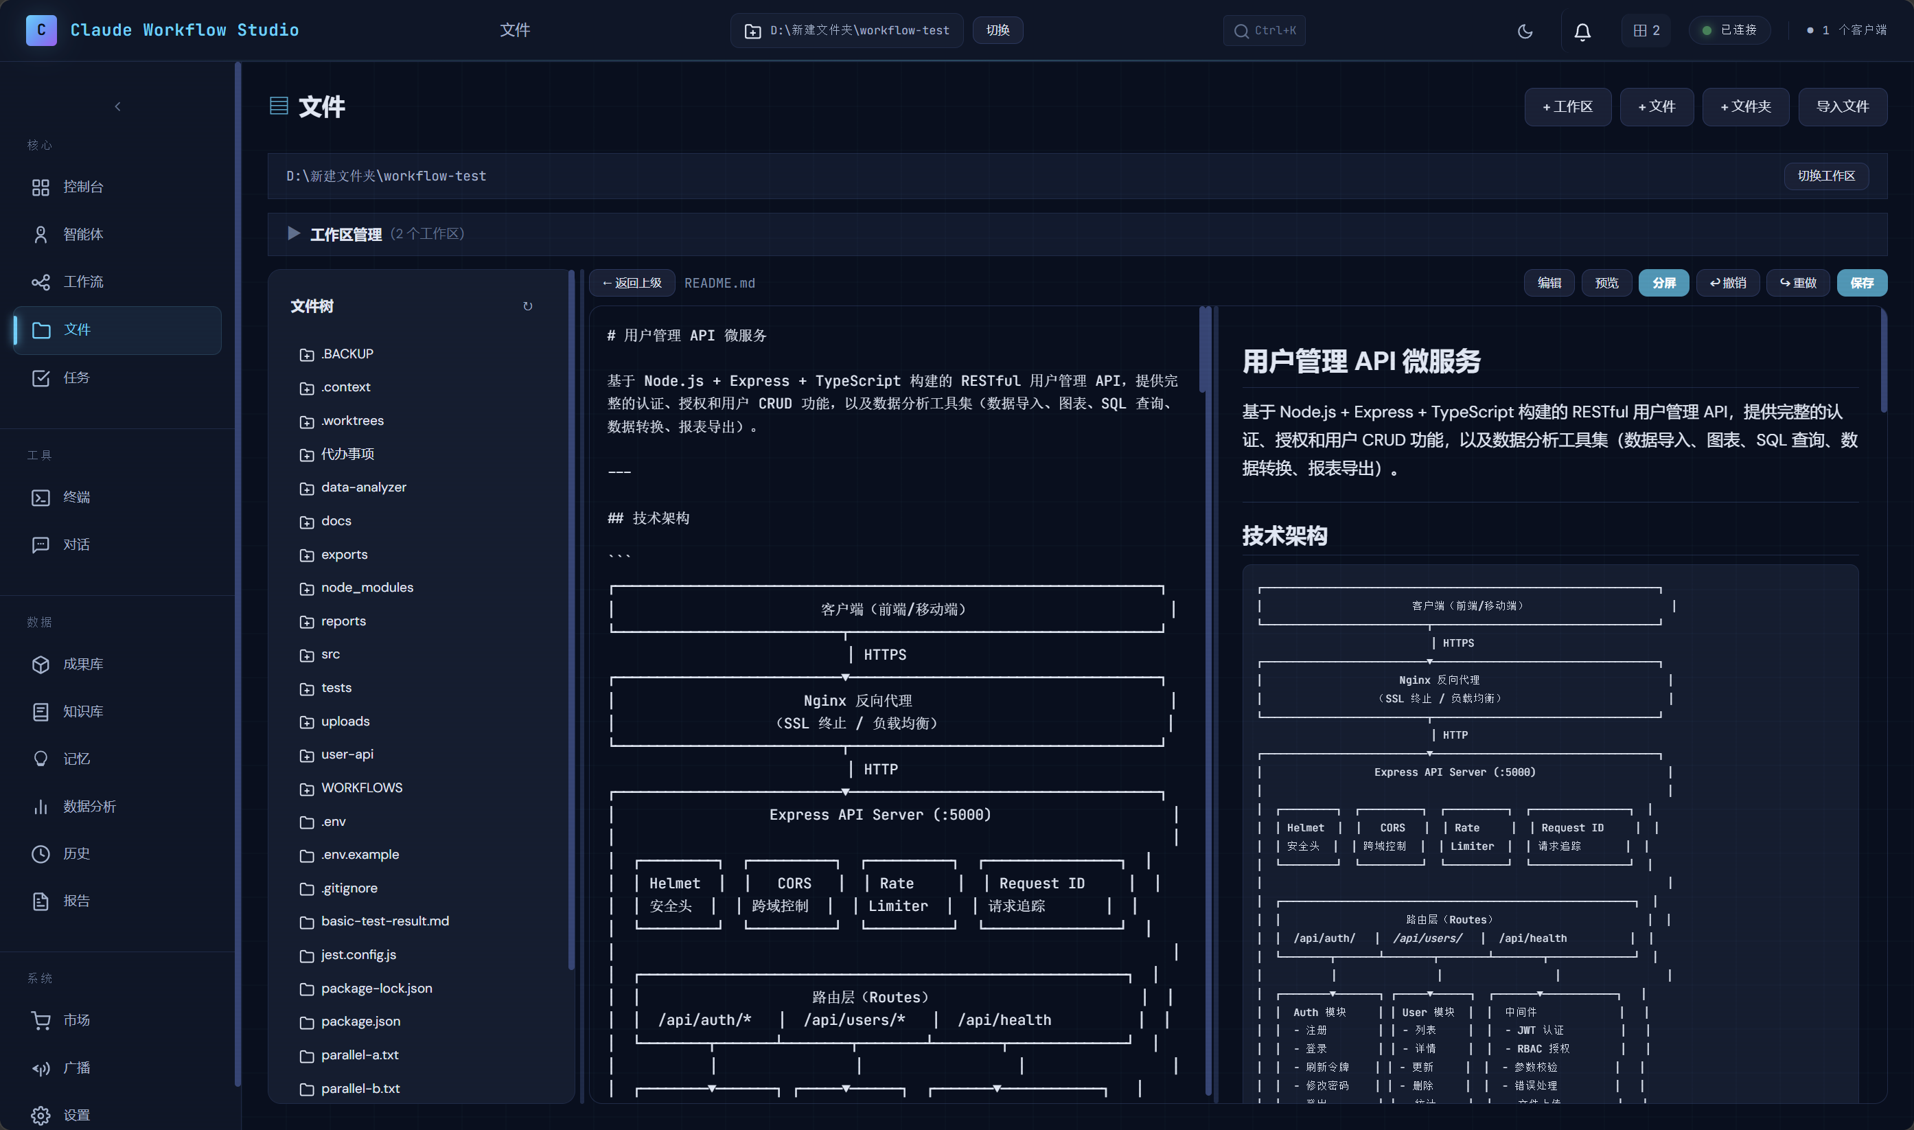Click the 市场 shopping cart icon
The width and height of the screenshot is (1914, 1130).
click(41, 1020)
